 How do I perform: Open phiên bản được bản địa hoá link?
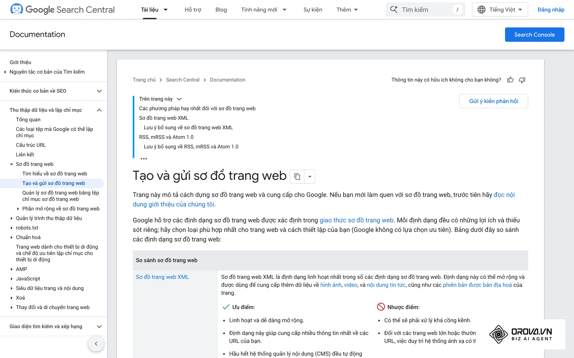tap(477, 285)
